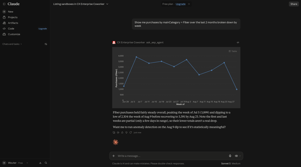Focus the Write a message input
301x167 pixels.
pyautogui.click(x=172, y=156)
